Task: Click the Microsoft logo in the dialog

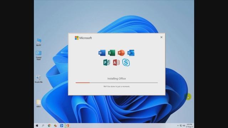Action: (x=83, y=38)
